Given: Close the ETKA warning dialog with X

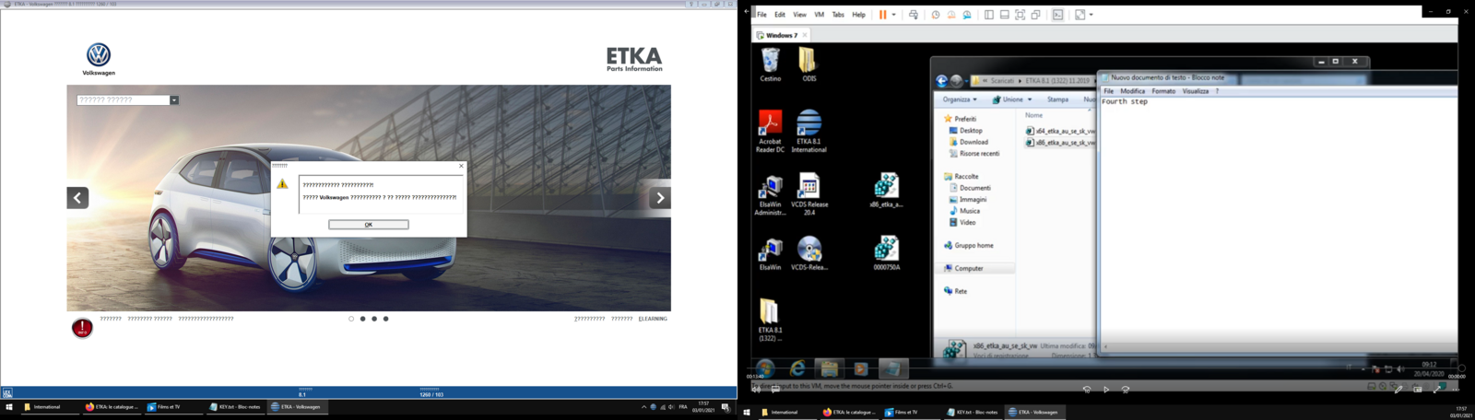Looking at the screenshot, I should click(462, 166).
